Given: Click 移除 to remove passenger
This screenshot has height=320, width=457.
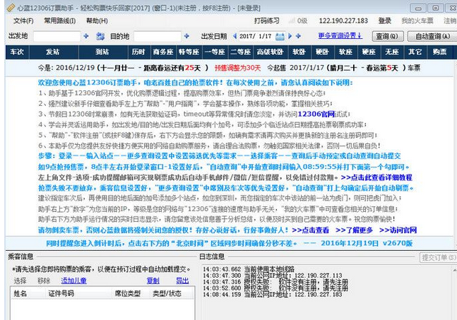Looking at the screenshot, I should [44, 280].
